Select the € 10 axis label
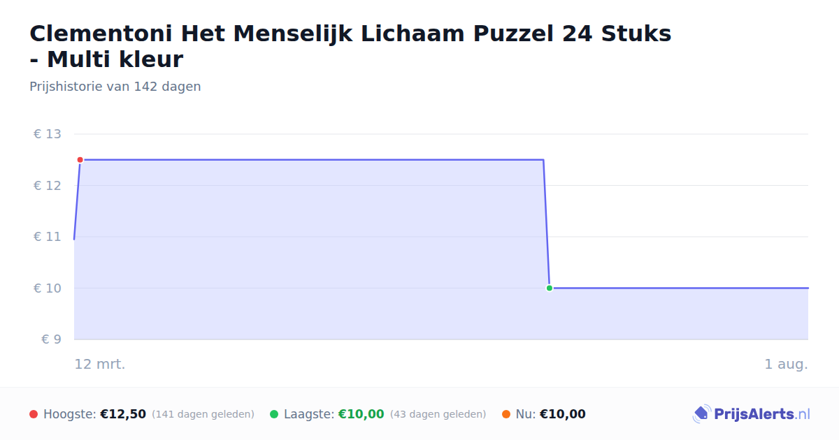Screen dimensions: 839x440 point(48,288)
